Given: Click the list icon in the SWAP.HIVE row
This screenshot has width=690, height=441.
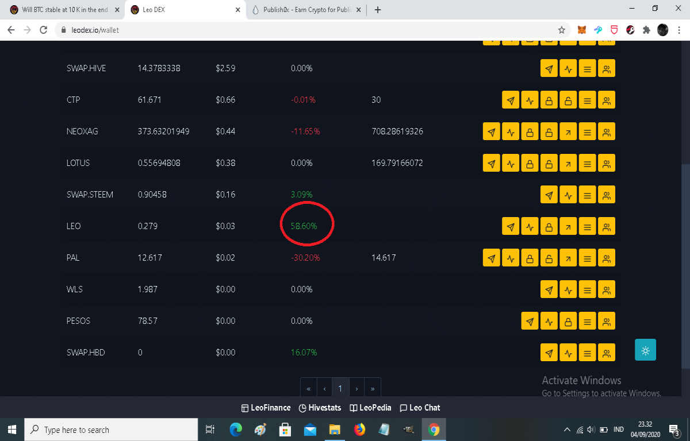Looking at the screenshot, I should coord(587,68).
